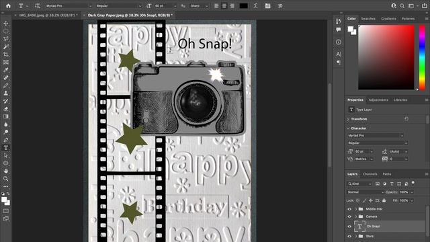Select the Path Selection tool
Viewport: 430px width, 242px height.
(x=6, y=155)
